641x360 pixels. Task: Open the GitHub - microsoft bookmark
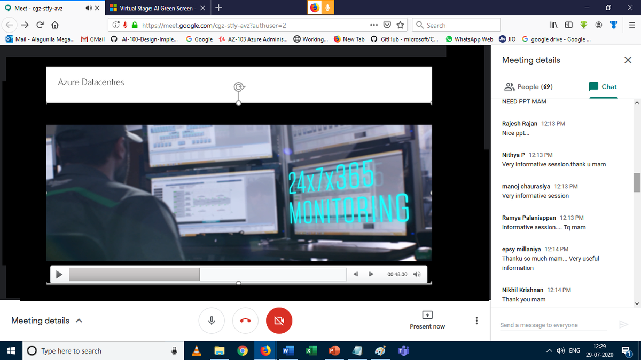point(405,39)
